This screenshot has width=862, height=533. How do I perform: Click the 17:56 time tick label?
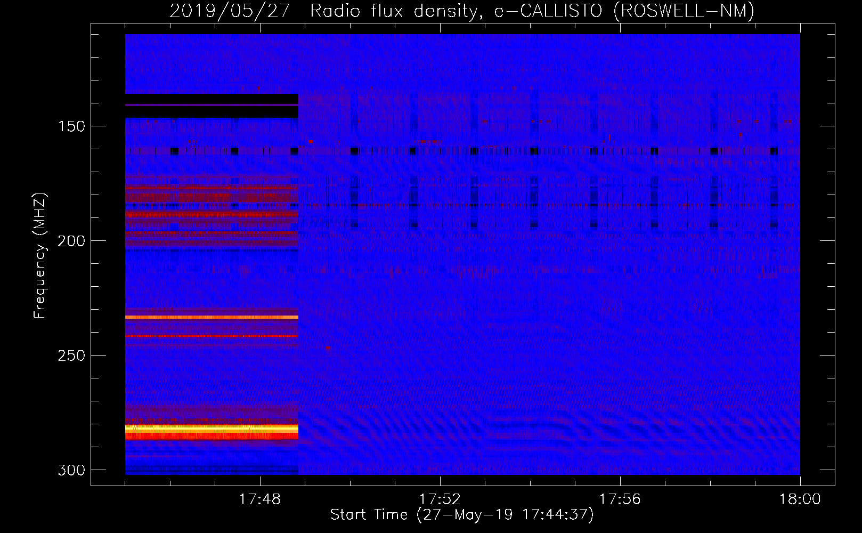[620, 499]
